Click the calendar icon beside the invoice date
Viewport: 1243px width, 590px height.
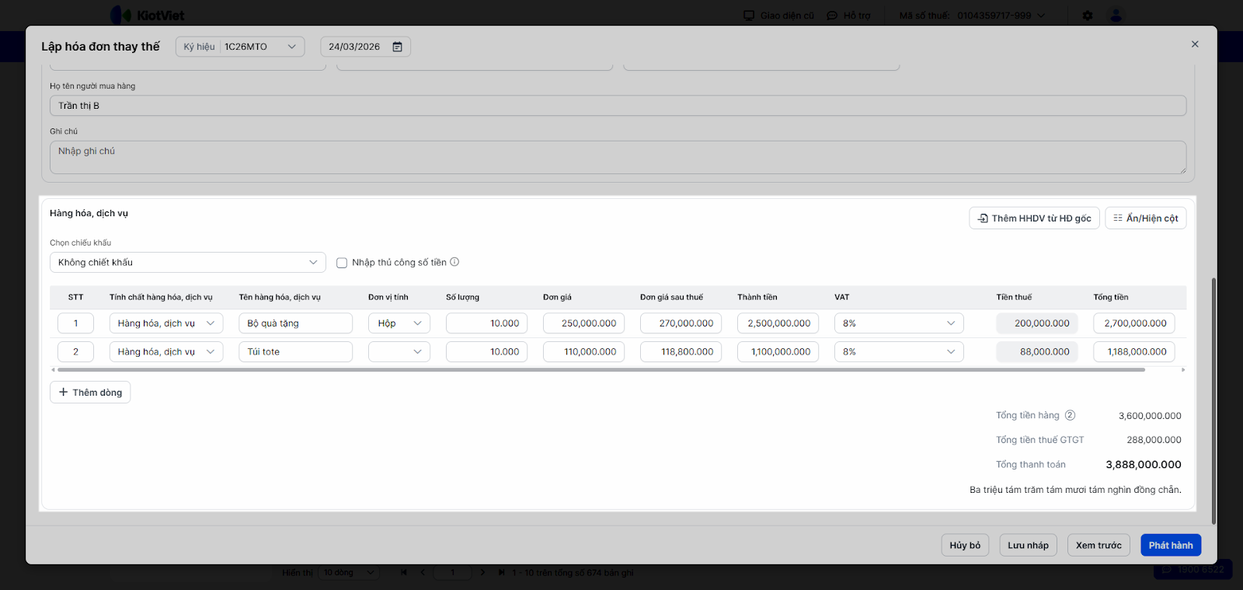397,47
